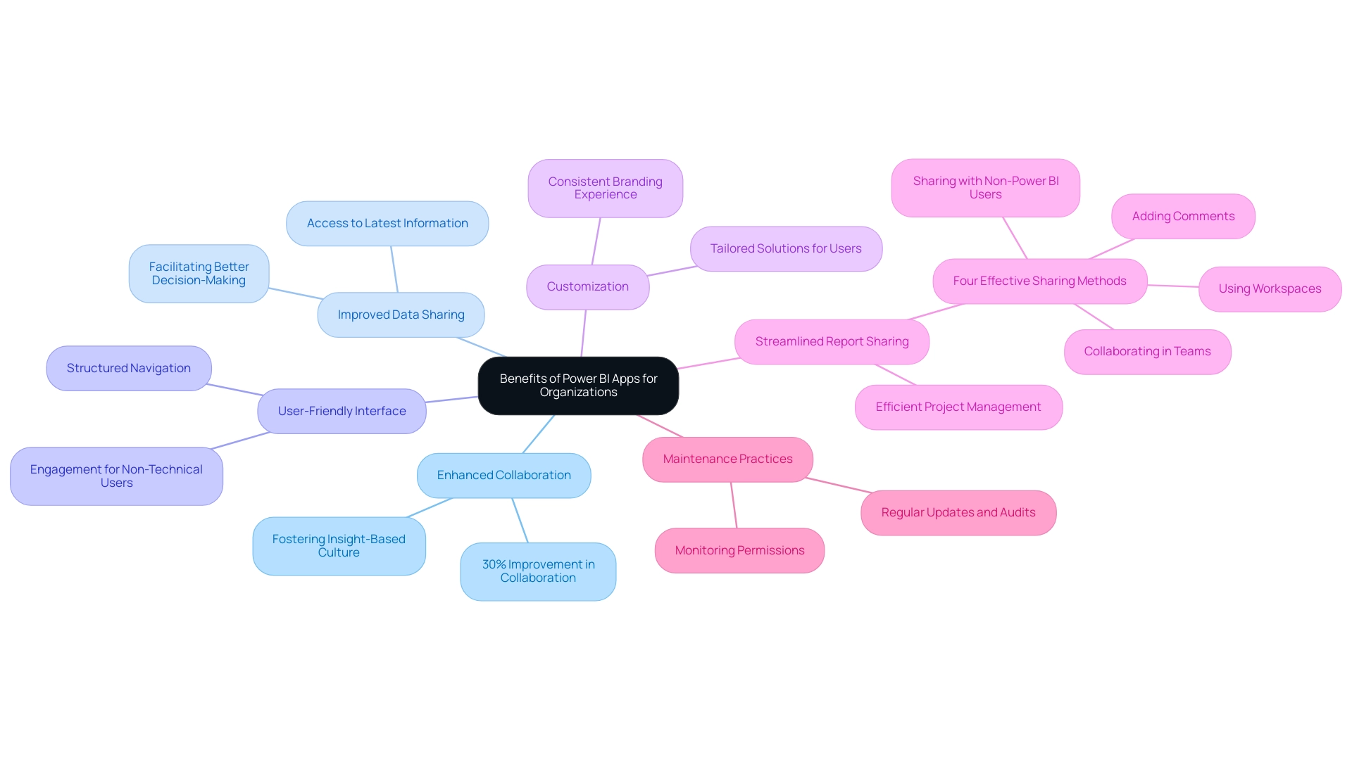The height and width of the screenshot is (762, 1352).
Task: Select the 'Enhanced Collaboration' node
Action: (x=503, y=474)
